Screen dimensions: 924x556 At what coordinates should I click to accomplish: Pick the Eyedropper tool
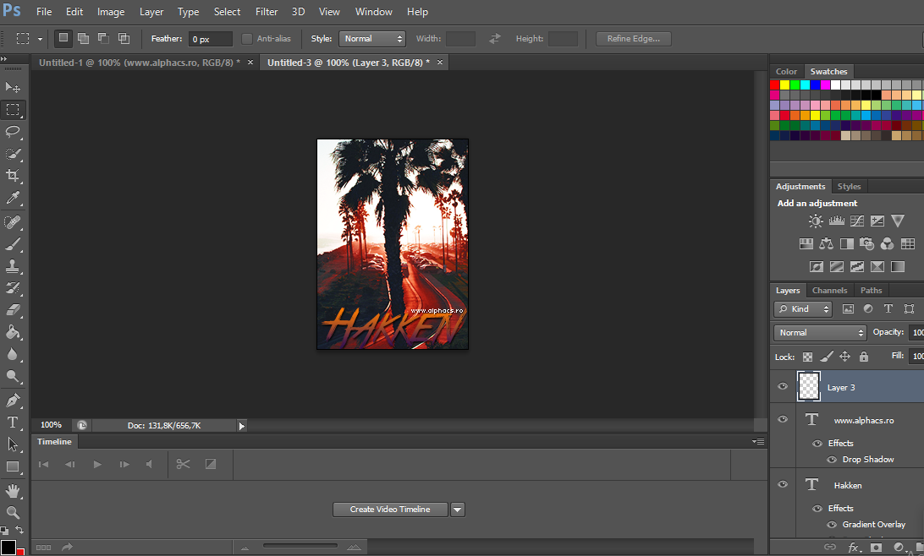[x=13, y=198]
